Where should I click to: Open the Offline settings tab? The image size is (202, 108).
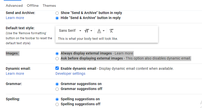point(33,5)
